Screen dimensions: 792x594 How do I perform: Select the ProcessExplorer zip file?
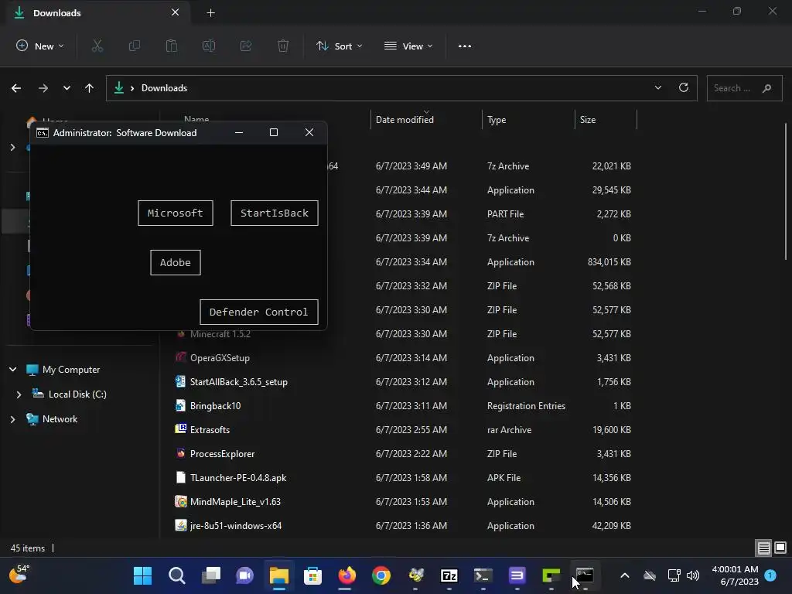(x=222, y=454)
